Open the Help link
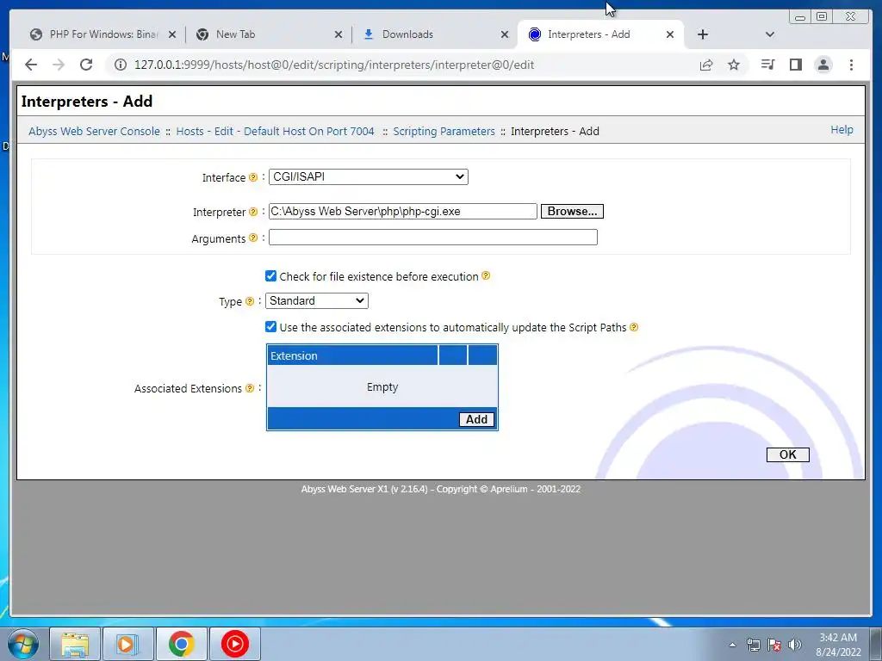This screenshot has height=661, width=882. [x=842, y=130]
